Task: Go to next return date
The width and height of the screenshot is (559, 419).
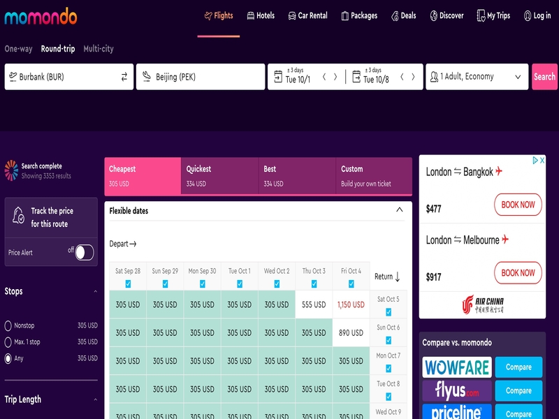Action: [x=413, y=77]
